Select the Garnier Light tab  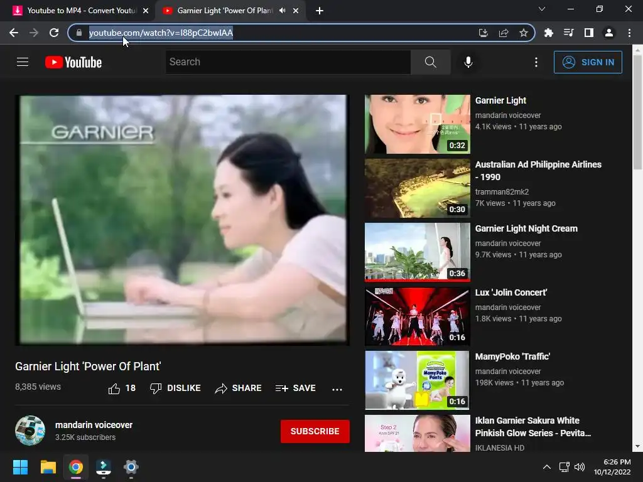coord(225,11)
